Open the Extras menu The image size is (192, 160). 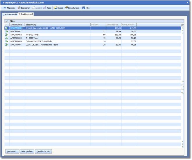[x=58, y=8]
